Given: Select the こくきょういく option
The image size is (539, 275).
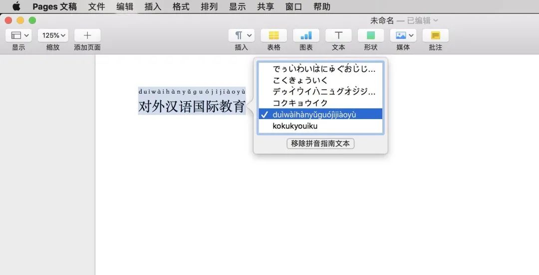Looking at the screenshot, I should [320, 80].
